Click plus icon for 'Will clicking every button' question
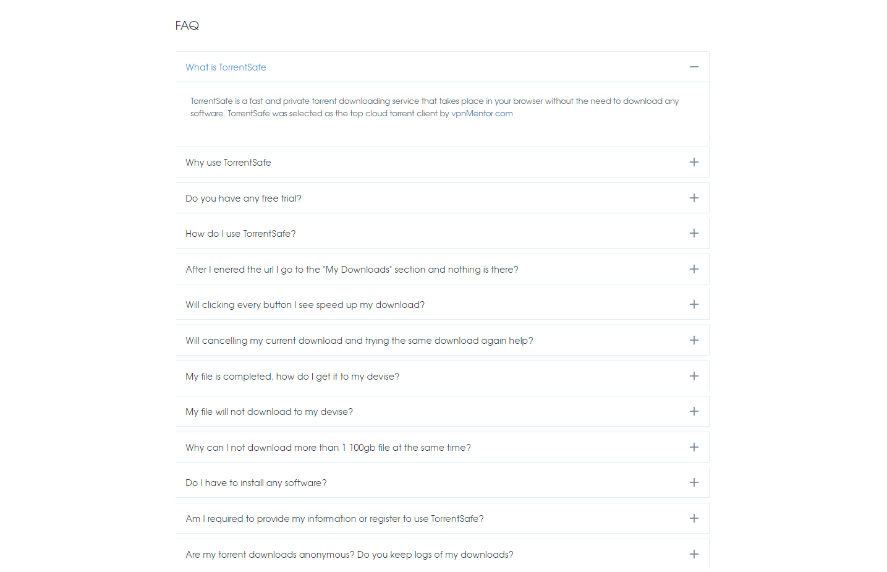The width and height of the screenshot is (887, 572). pyautogui.click(x=694, y=304)
